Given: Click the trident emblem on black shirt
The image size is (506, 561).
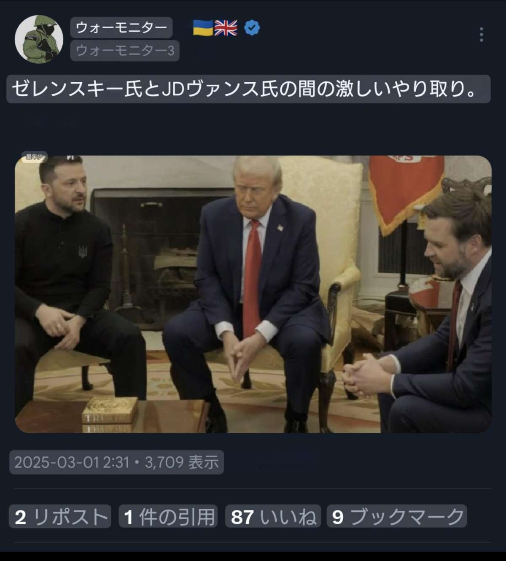Looking at the screenshot, I should click(83, 252).
